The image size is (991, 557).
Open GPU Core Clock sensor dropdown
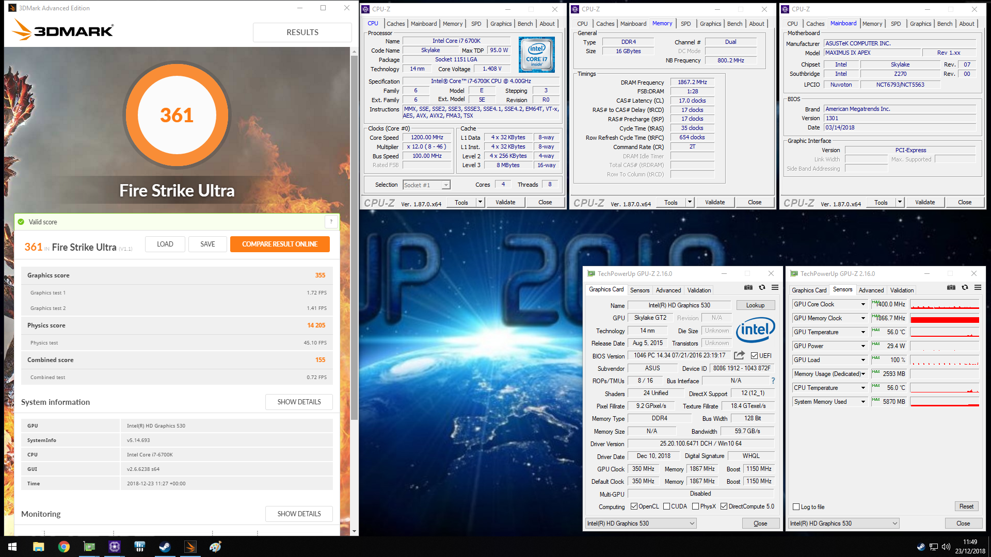pos(862,304)
